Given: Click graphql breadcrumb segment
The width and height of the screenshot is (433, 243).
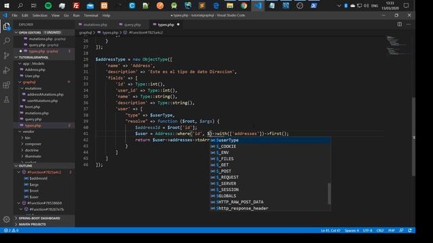Looking at the screenshot, I should pos(85,32).
